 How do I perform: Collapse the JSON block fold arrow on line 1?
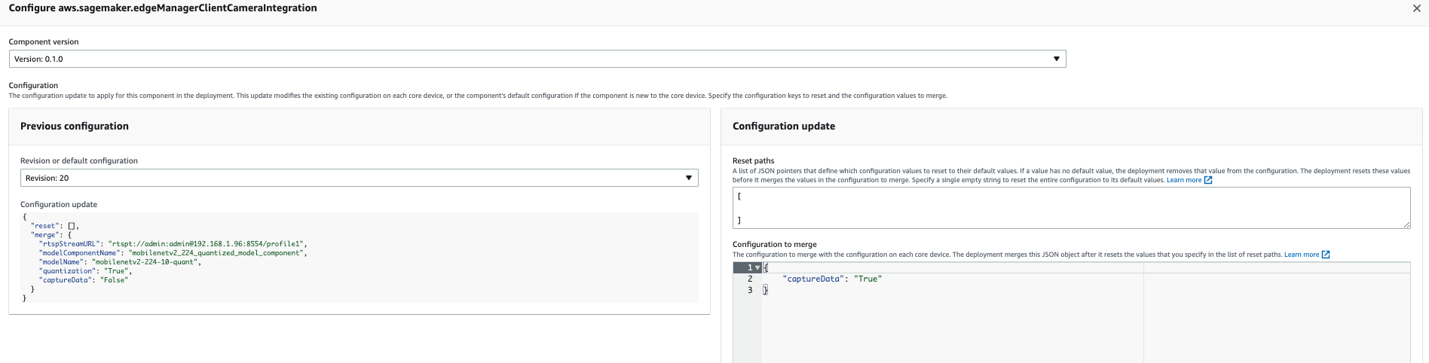757,268
